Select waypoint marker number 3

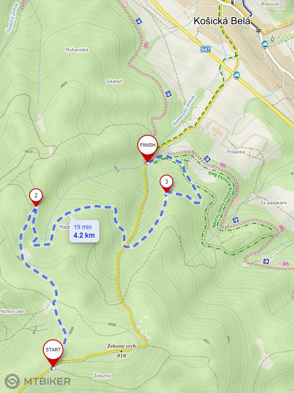click(x=166, y=184)
